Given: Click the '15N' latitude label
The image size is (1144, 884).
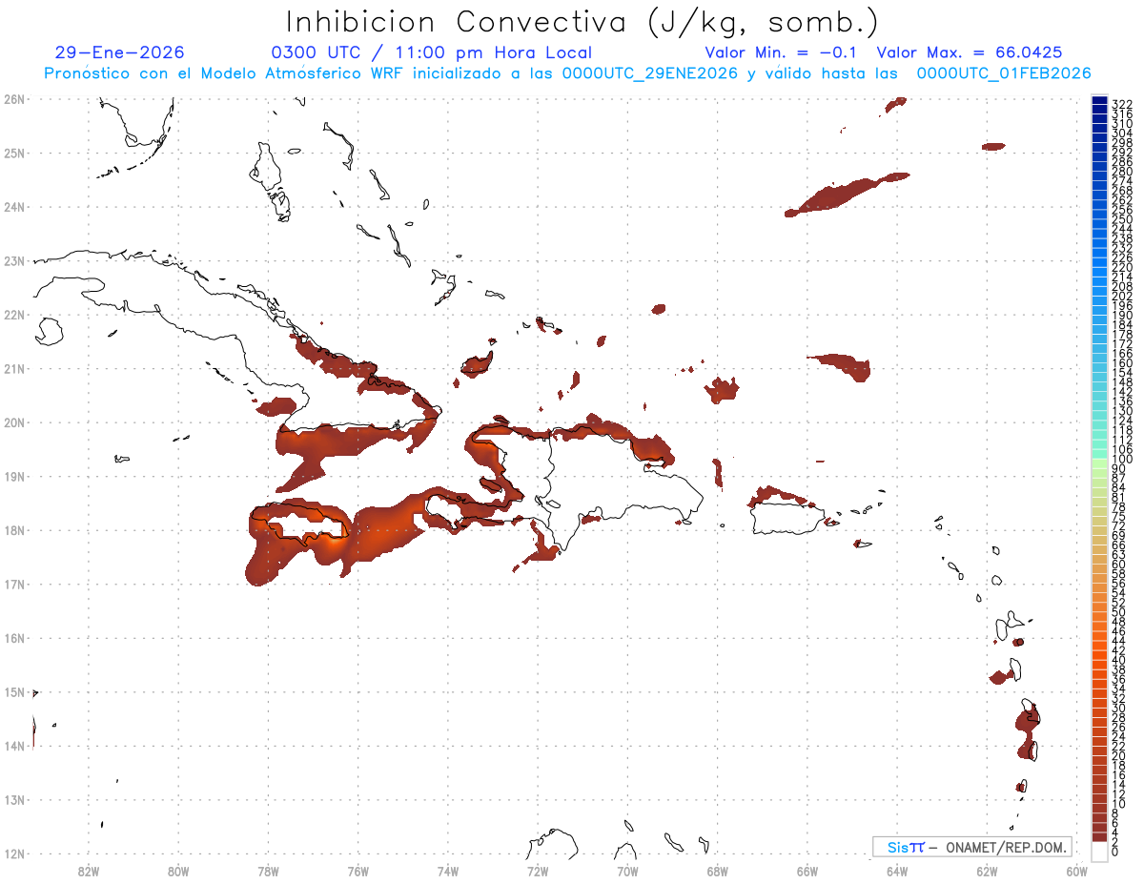Looking at the screenshot, I should (x=13, y=691).
